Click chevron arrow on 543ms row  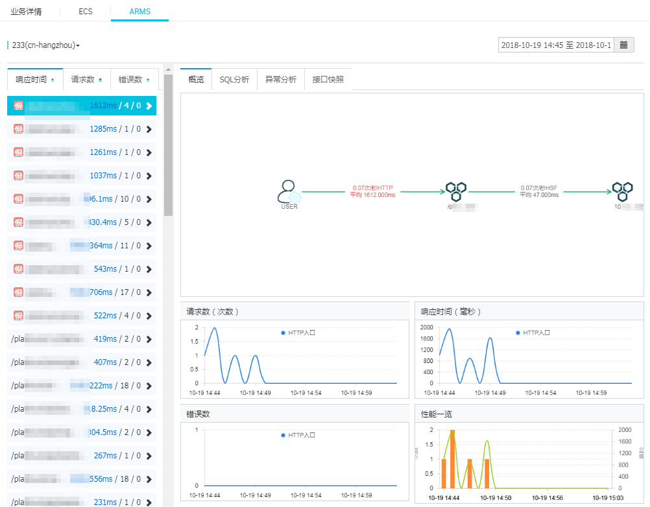pos(149,269)
